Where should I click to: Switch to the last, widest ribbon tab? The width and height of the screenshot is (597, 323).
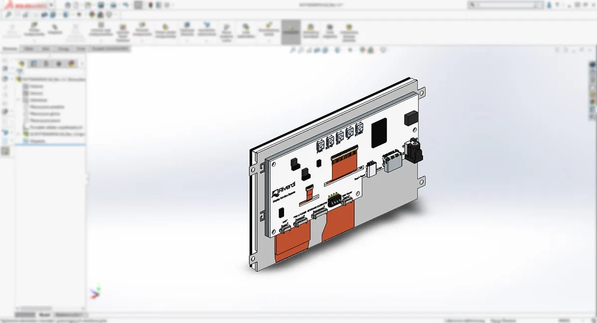tap(110, 49)
